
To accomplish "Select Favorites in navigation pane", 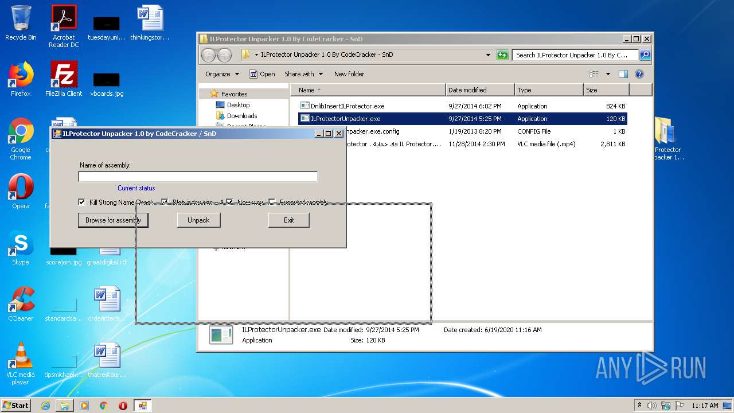I will point(235,94).
